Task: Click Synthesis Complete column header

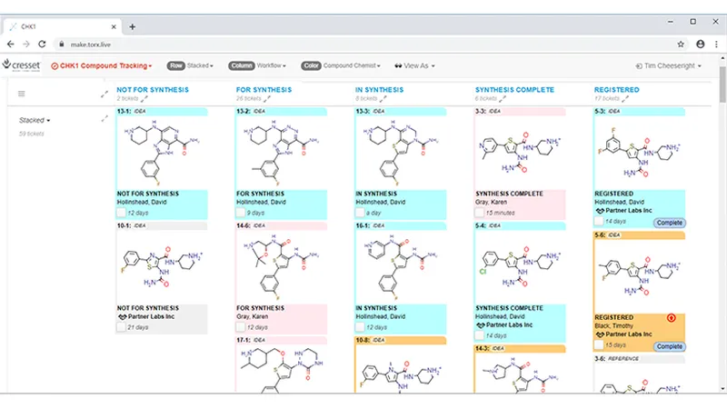Action: pyautogui.click(x=514, y=89)
